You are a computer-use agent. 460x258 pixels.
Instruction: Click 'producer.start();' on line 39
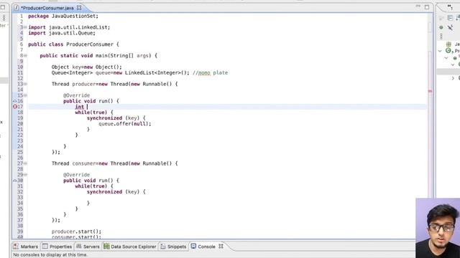tap(76, 231)
